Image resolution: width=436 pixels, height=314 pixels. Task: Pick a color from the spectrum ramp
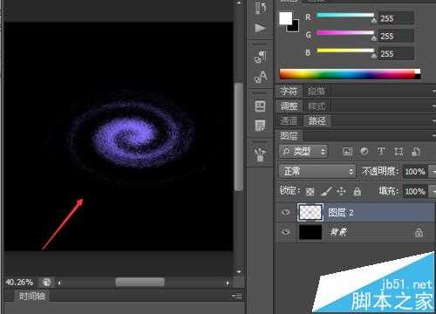tap(346, 74)
